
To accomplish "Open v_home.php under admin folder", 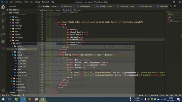I will click(22, 73).
